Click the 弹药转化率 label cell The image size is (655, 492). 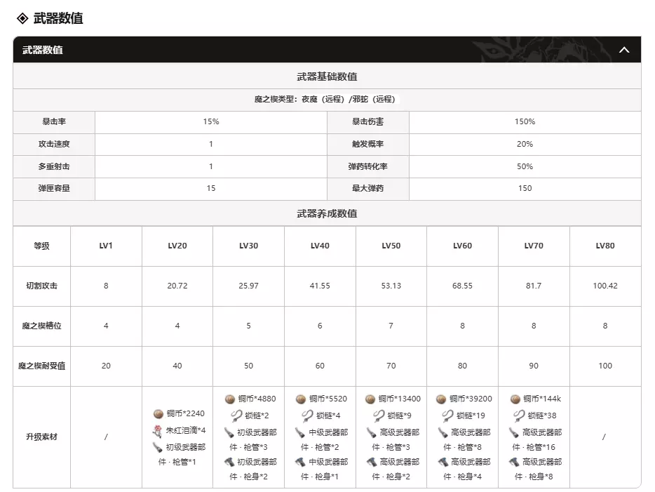pos(367,166)
